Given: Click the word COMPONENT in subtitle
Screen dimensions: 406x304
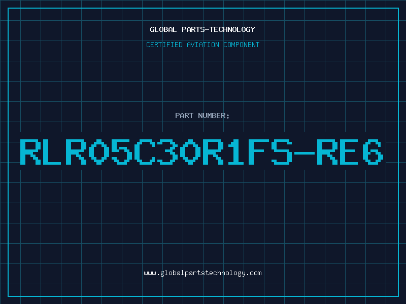Looking at the screenshot, I should pos(241,45).
